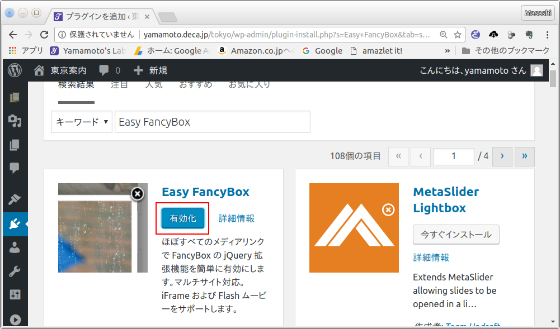The width and height of the screenshot is (560, 329).
Task: Open 詳細情報 for MetaSlider Lightbox
Action: coord(431,258)
